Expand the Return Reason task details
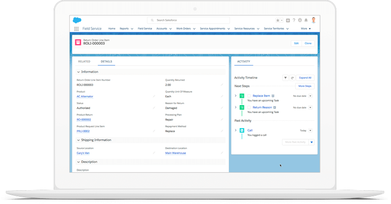This screenshot has height=204, width=391. (x=236, y=107)
